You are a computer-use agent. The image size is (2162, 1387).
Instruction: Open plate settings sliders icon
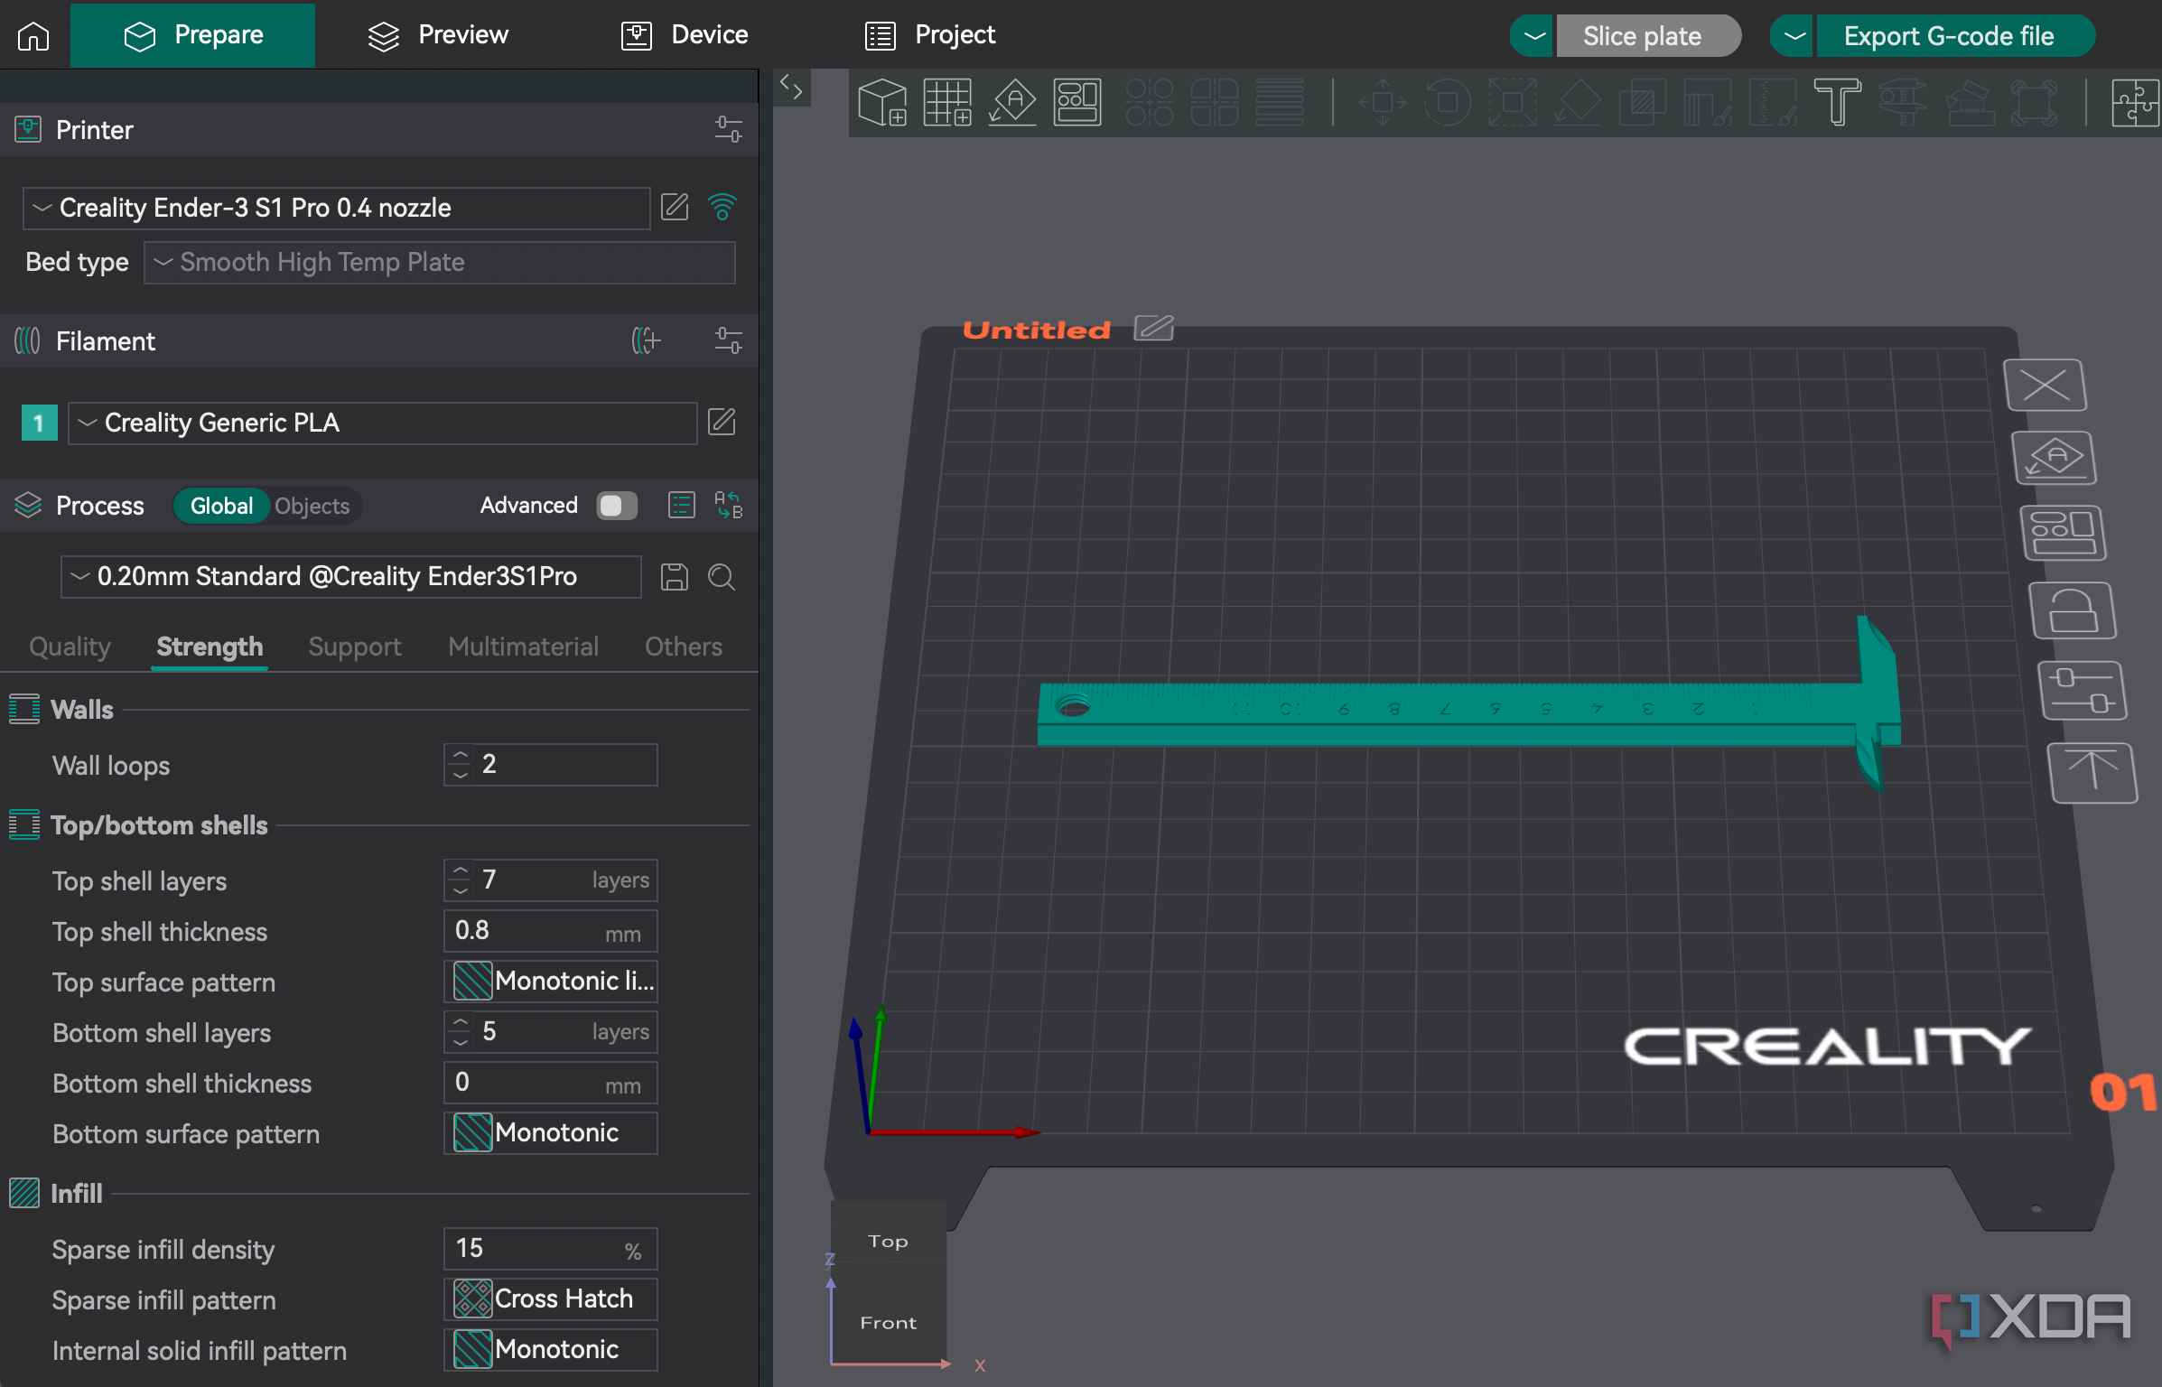[2083, 691]
